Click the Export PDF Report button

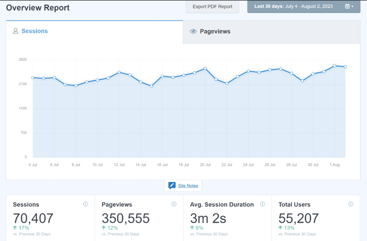(x=212, y=6)
